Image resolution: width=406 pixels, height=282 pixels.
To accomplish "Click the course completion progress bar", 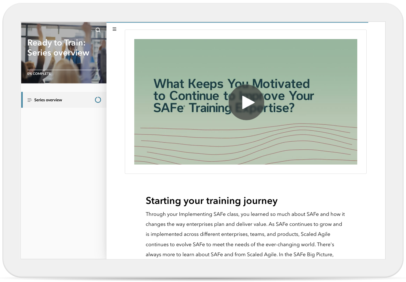I will coord(64,70).
